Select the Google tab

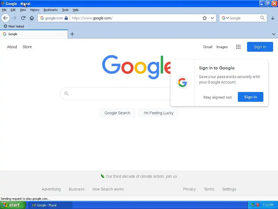point(34,34)
